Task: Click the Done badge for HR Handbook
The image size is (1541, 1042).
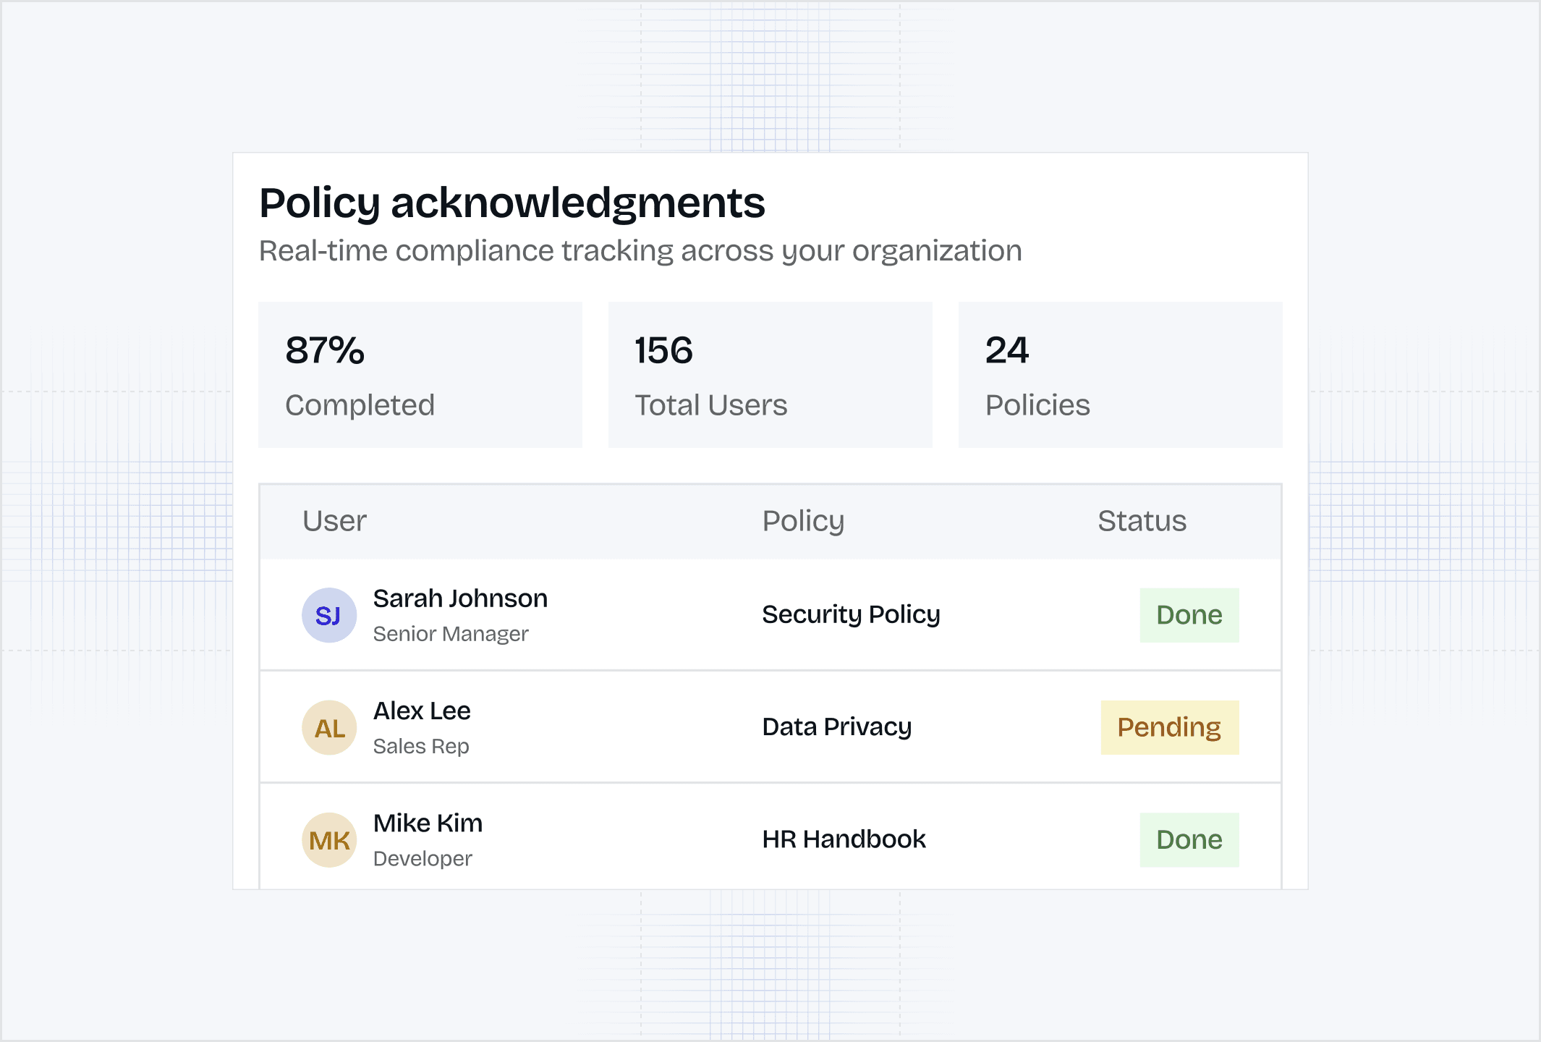Action: point(1189,840)
